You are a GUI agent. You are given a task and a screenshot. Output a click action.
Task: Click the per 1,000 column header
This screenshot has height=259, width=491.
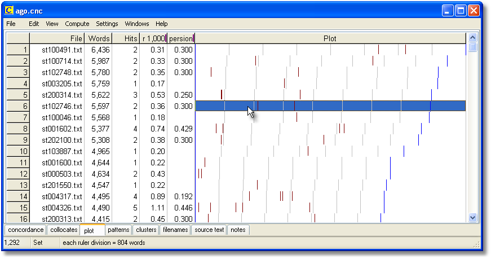(x=153, y=38)
